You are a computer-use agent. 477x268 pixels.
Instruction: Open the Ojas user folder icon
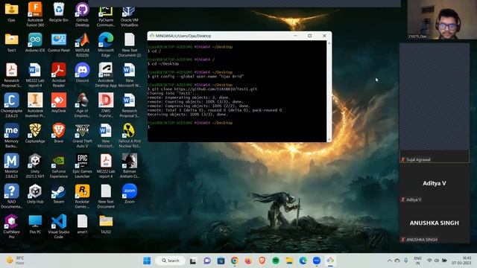[x=12, y=12]
